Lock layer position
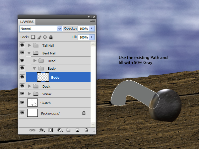This screenshot has height=149, width=199. click(x=45, y=37)
